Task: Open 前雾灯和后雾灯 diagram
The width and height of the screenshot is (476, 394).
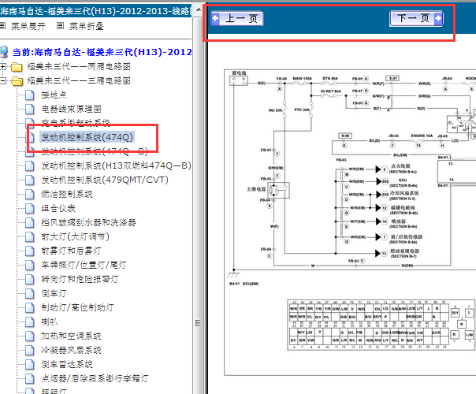Action: [71, 251]
